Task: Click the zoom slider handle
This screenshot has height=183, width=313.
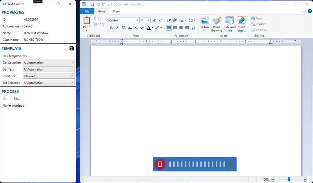Action: [x=289, y=179]
